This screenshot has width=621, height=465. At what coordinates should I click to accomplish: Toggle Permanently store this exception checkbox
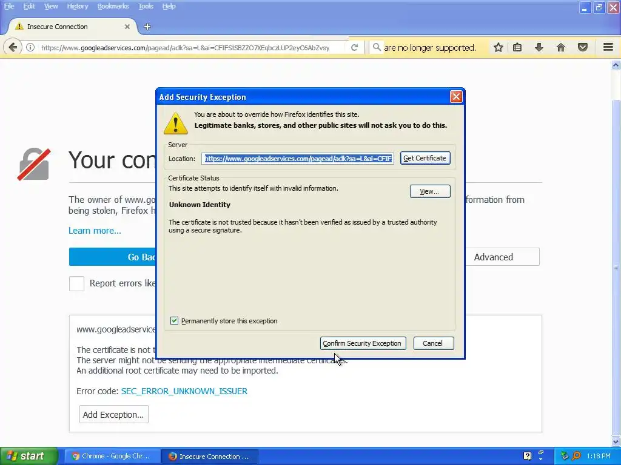coord(174,321)
